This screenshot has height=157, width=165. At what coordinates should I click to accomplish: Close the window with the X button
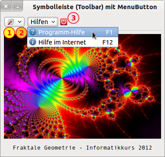click(6, 7)
